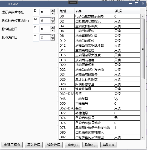Viewport: 147px width, 150px height.
Task: Select the D52~D70 address cell
Action: pyautogui.click(x=67, y=108)
